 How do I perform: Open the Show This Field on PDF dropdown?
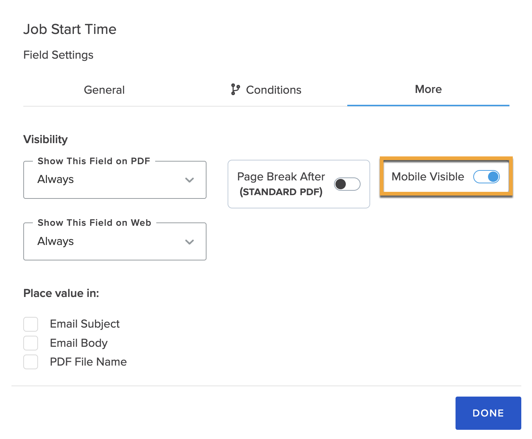pyautogui.click(x=115, y=180)
